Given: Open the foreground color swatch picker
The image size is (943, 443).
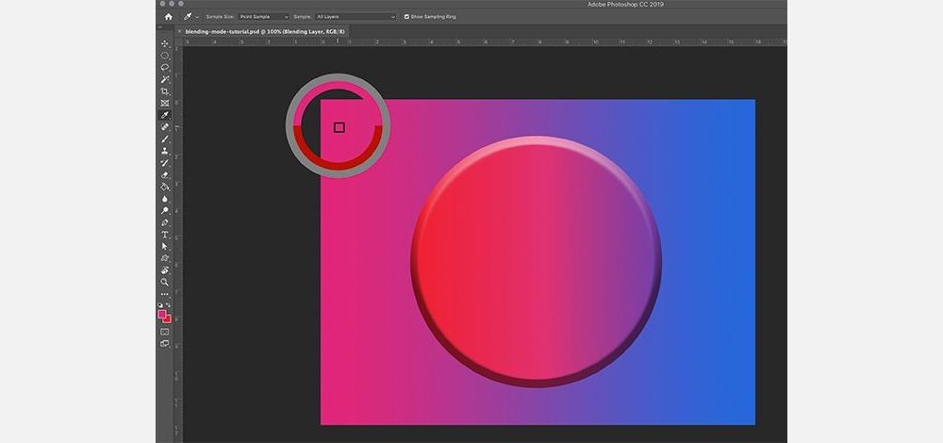Looking at the screenshot, I should (162, 314).
